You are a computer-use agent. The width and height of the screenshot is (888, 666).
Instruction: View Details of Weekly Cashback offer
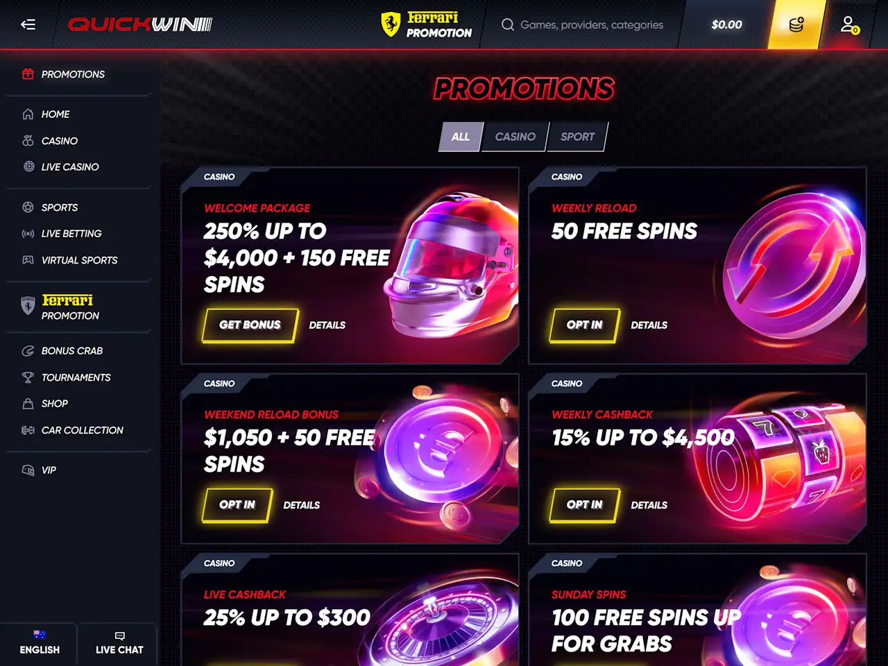[x=649, y=505]
